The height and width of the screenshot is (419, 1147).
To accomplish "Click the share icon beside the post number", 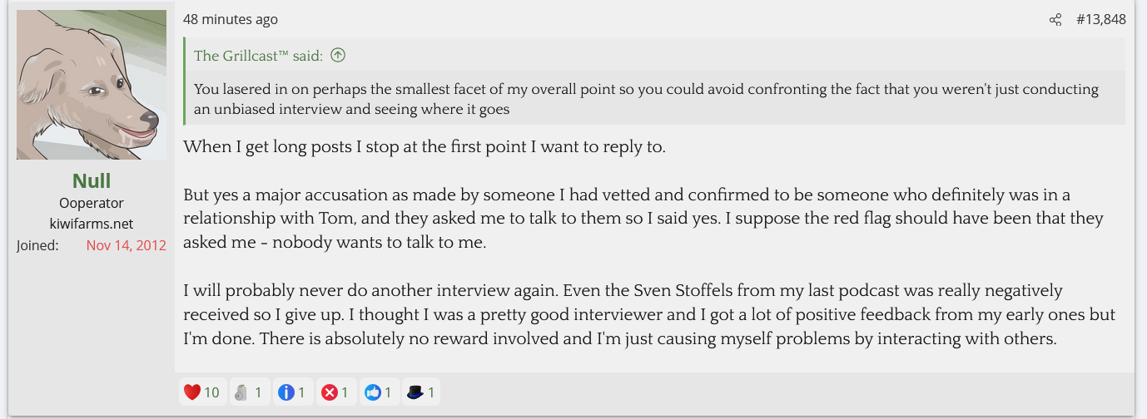I will point(1055,20).
